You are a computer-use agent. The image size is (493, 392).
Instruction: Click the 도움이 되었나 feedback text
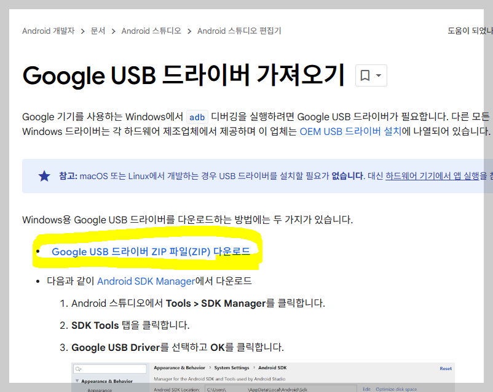pos(470,31)
